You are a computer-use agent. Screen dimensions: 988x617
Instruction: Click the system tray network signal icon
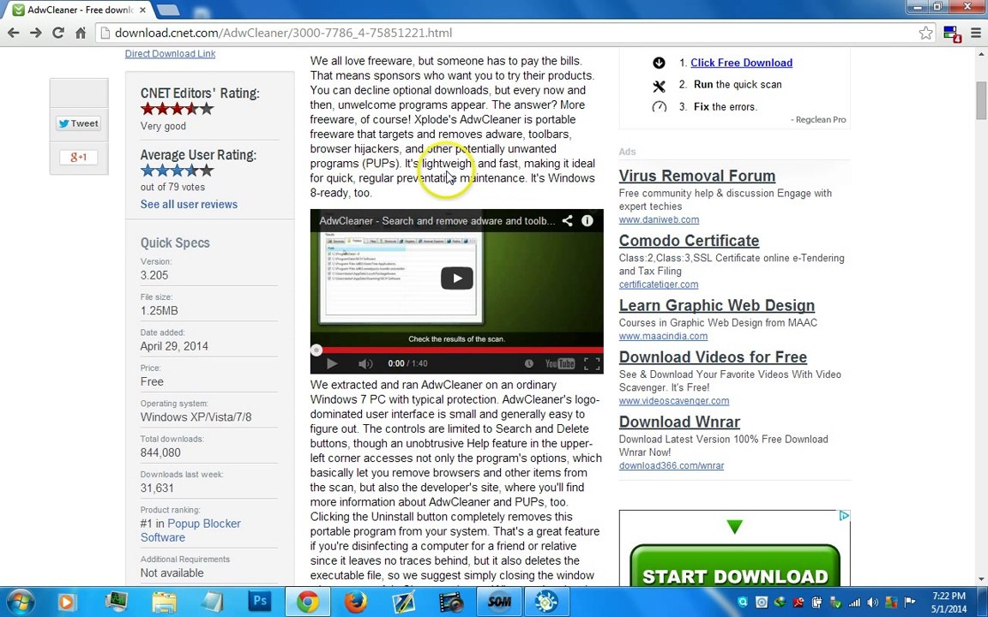[x=854, y=602]
